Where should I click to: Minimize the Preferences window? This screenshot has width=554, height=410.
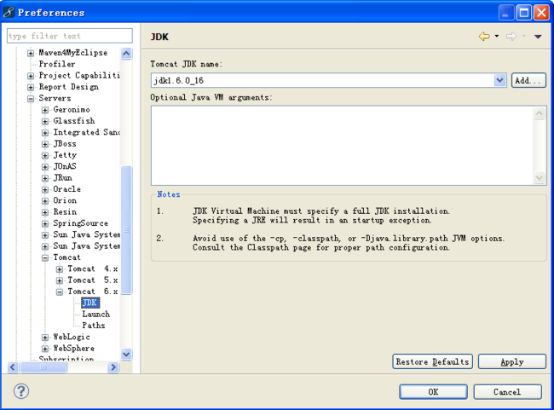(x=506, y=13)
